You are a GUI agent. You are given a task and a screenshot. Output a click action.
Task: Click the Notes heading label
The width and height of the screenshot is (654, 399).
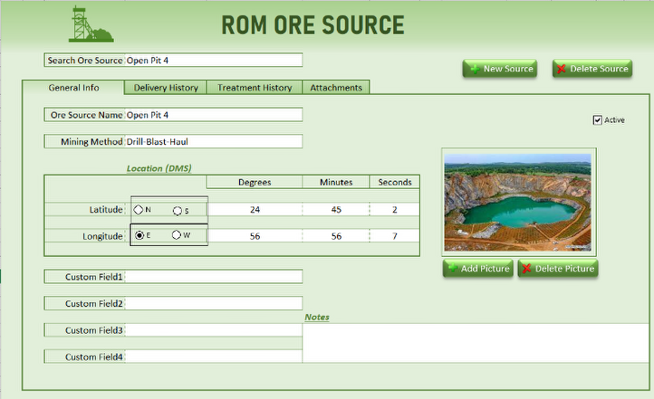pos(316,317)
